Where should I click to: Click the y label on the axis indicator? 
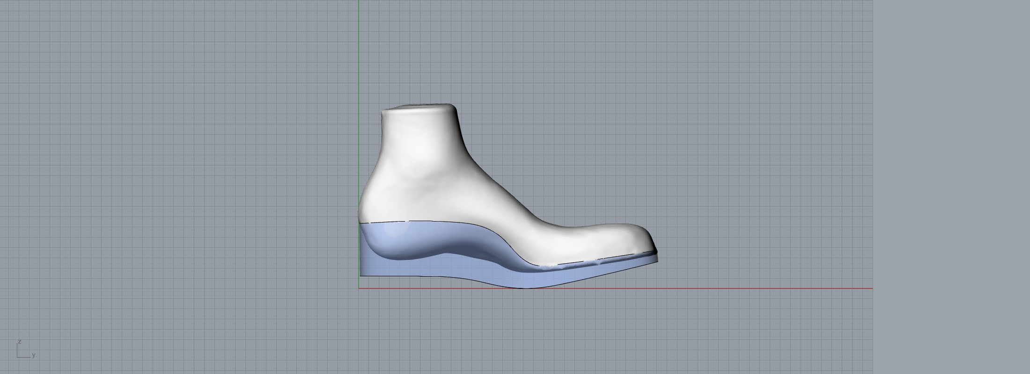pos(34,355)
